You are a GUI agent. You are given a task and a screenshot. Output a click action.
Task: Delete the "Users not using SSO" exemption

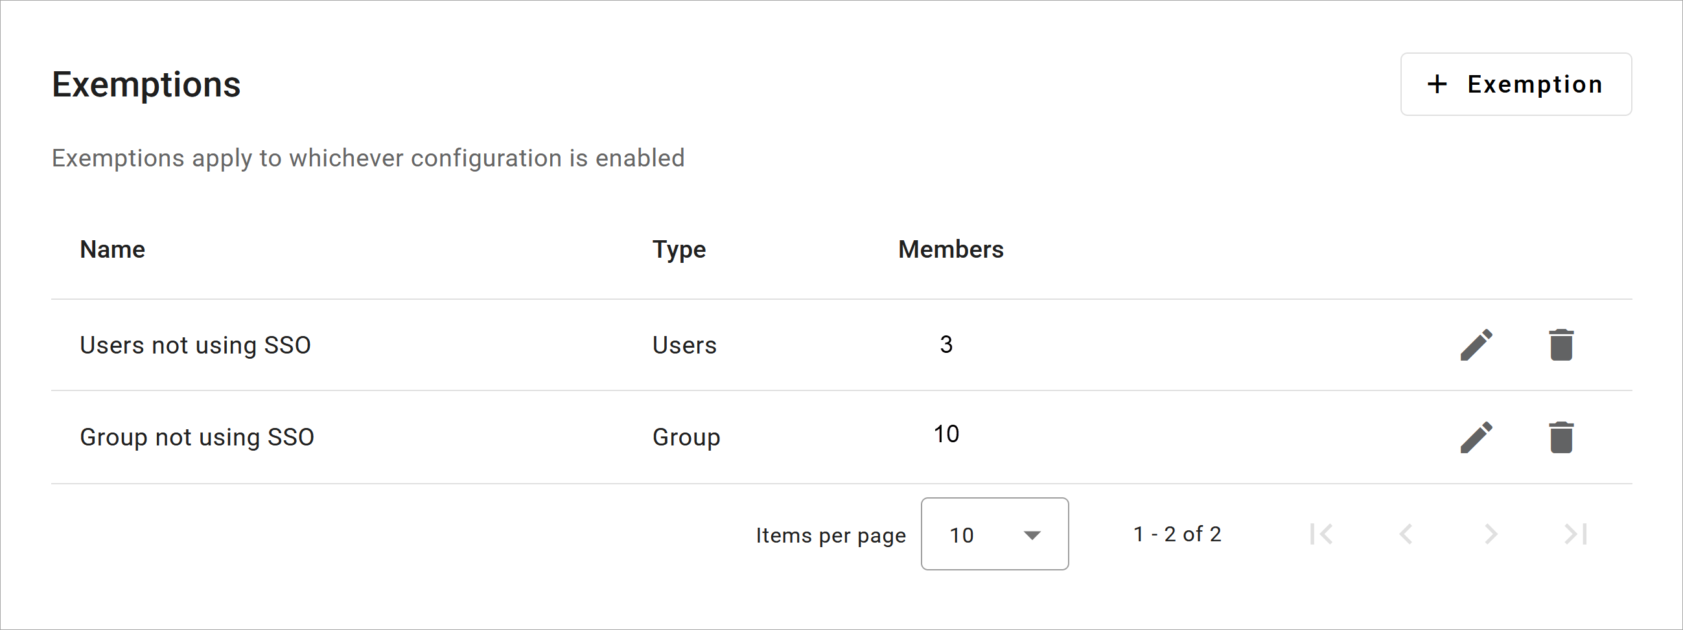(x=1561, y=344)
